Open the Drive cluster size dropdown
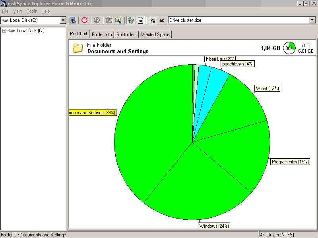The width and height of the screenshot is (318, 238). click(312, 20)
